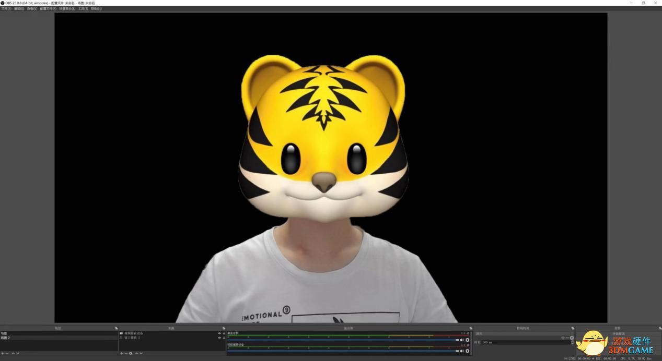Image resolution: width=662 pixels, height=361 pixels.
Task: Select the first scene 场景 in list
Action: click(x=59, y=333)
